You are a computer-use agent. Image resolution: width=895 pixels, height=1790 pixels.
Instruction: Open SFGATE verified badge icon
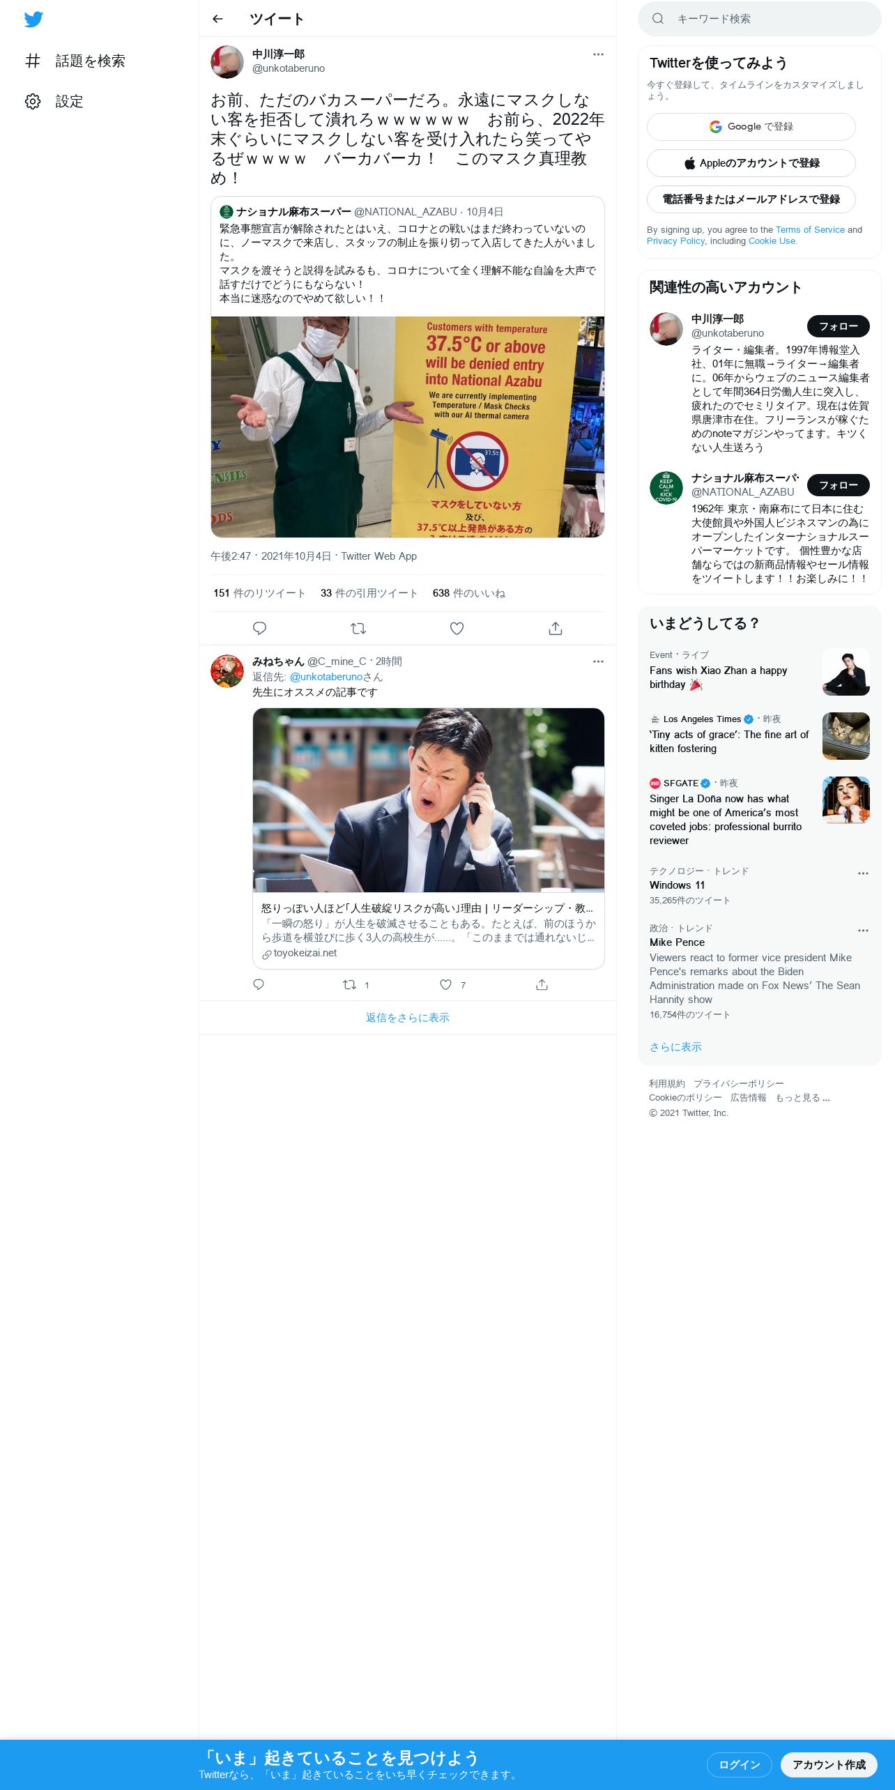pyautogui.click(x=705, y=783)
